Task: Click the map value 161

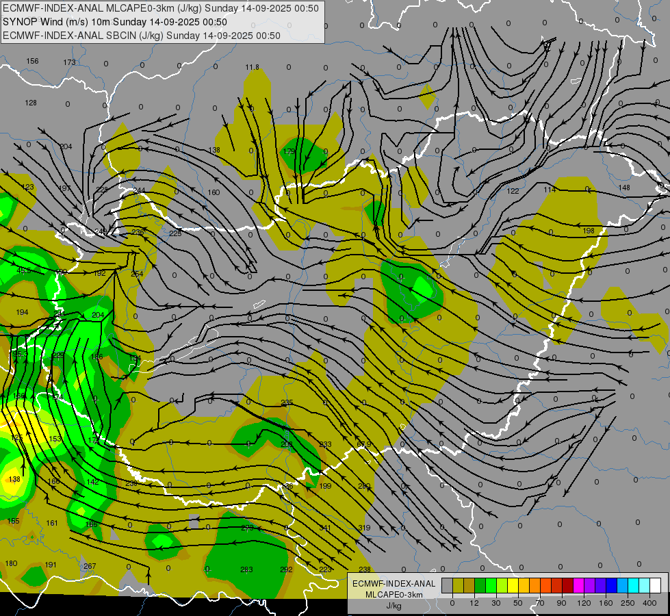Action: coord(52,523)
